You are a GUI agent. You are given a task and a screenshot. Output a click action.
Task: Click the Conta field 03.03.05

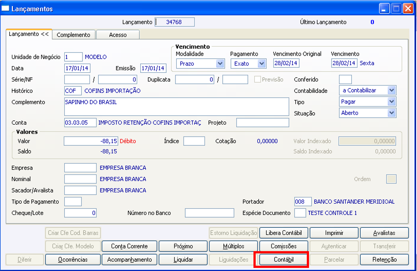pyautogui.click(x=80, y=123)
